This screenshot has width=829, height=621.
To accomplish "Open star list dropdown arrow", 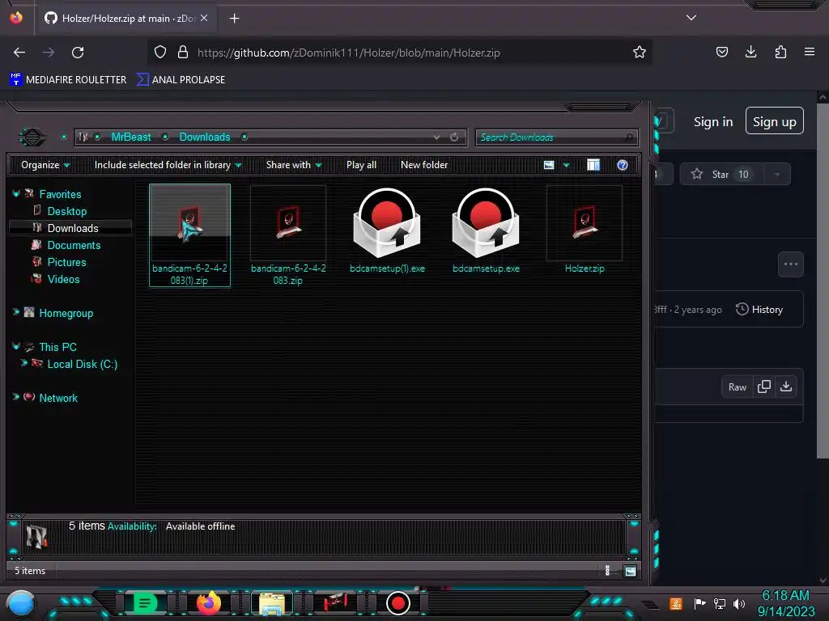I will click(777, 175).
